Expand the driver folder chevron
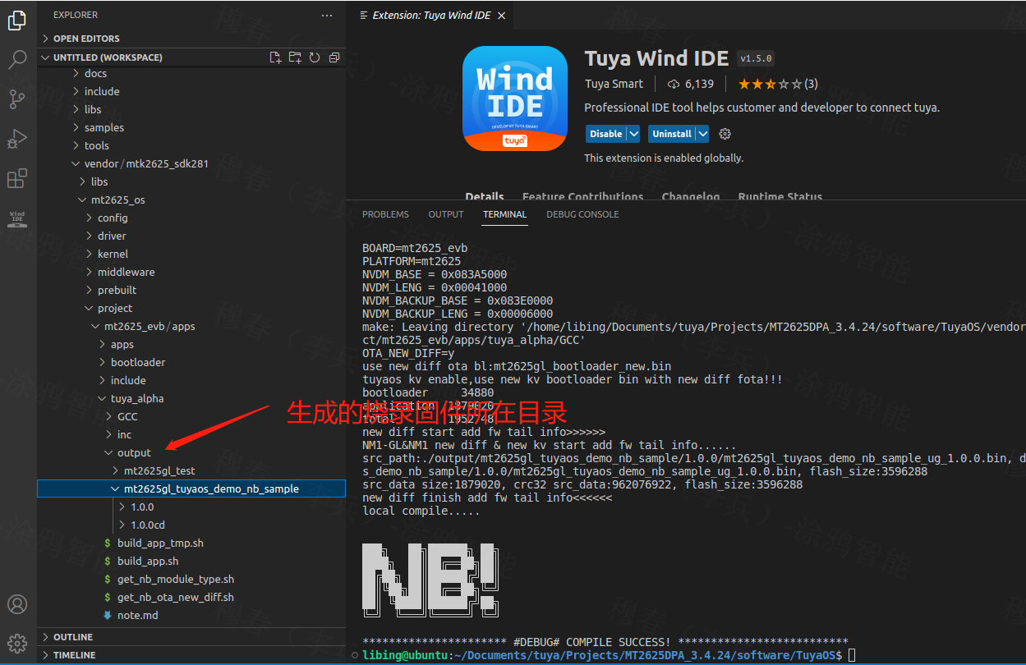Viewport: 1026px width, 665px height. pyautogui.click(x=90, y=236)
